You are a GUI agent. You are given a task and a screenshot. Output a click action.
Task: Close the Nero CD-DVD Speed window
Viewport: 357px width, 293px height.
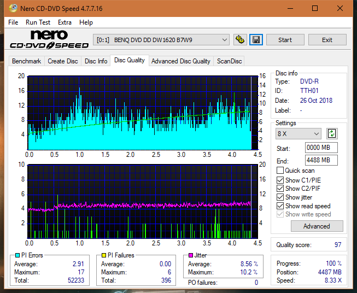(x=340, y=8)
